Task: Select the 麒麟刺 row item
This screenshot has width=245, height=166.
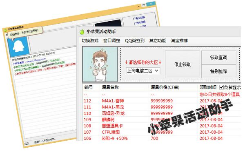Action: point(108,120)
